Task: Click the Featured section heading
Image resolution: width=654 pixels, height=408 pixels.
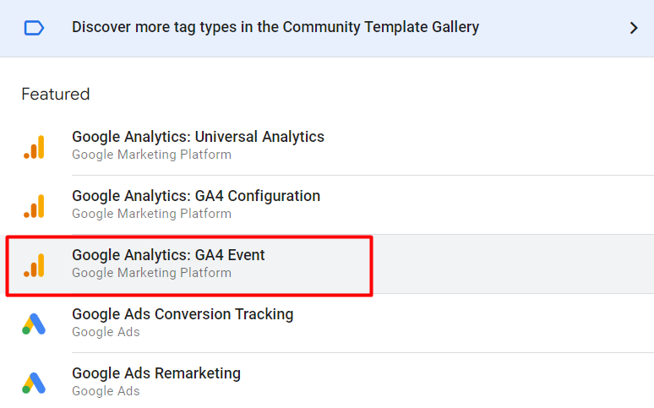Action: click(x=56, y=95)
